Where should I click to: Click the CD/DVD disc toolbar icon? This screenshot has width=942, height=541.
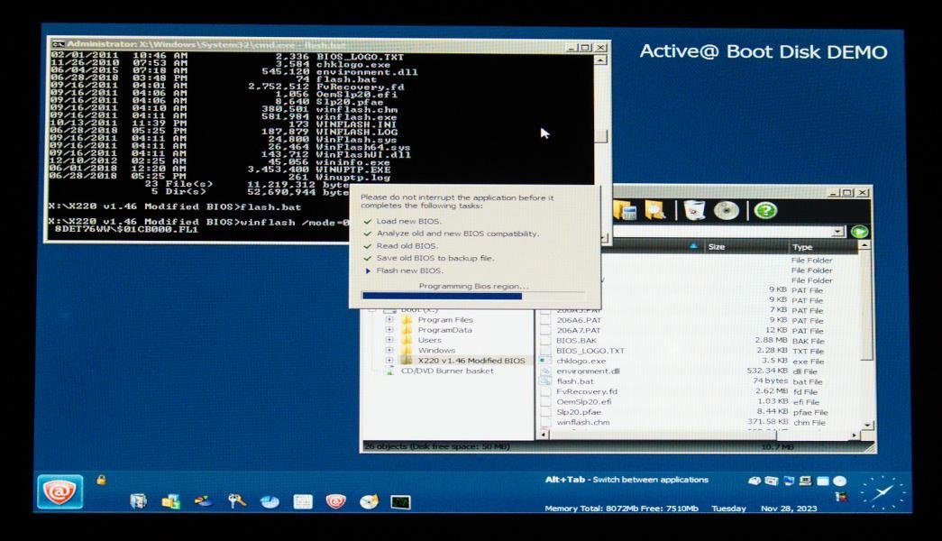727,210
